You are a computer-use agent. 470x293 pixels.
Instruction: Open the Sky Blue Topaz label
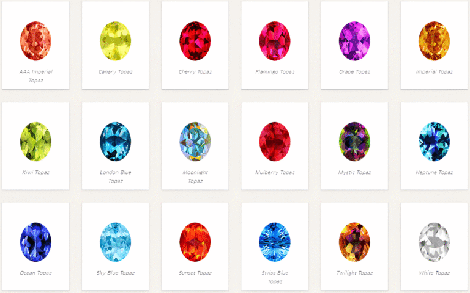pyautogui.click(x=116, y=273)
